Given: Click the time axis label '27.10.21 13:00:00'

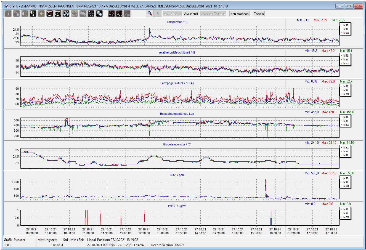Looking at the screenshot, I should click(x=163, y=231).
